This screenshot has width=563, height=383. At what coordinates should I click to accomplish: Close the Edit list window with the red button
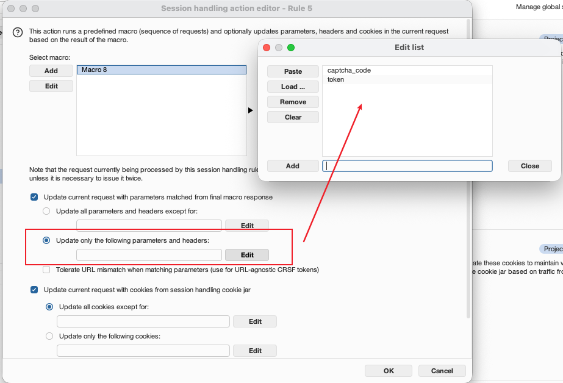(267, 48)
